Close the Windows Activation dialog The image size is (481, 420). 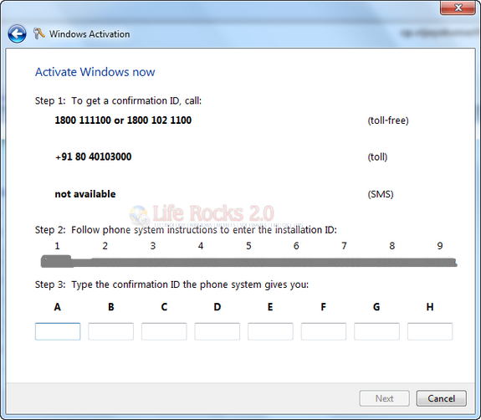point(458,8)
